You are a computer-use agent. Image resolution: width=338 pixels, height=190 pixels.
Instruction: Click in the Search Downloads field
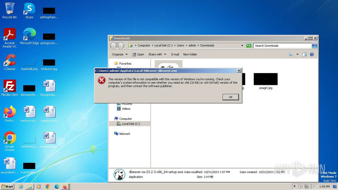[282, 46]
